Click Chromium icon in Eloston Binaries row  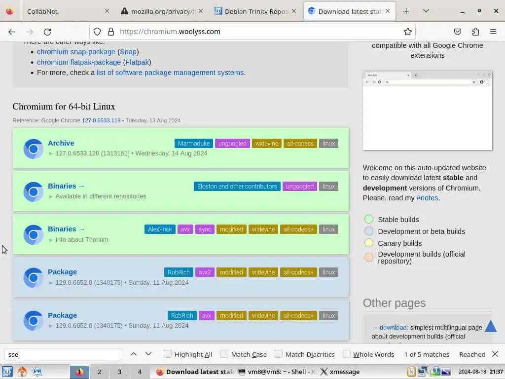[x=33, y=192]
